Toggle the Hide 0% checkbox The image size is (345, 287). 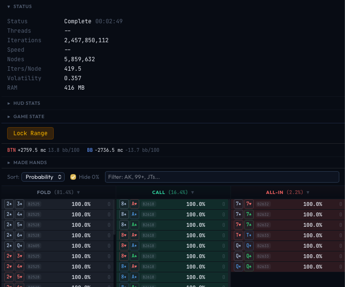click(73, 177)
